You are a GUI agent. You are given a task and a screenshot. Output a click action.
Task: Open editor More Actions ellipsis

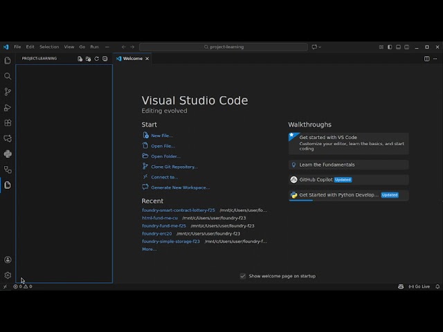coord(435,59)
